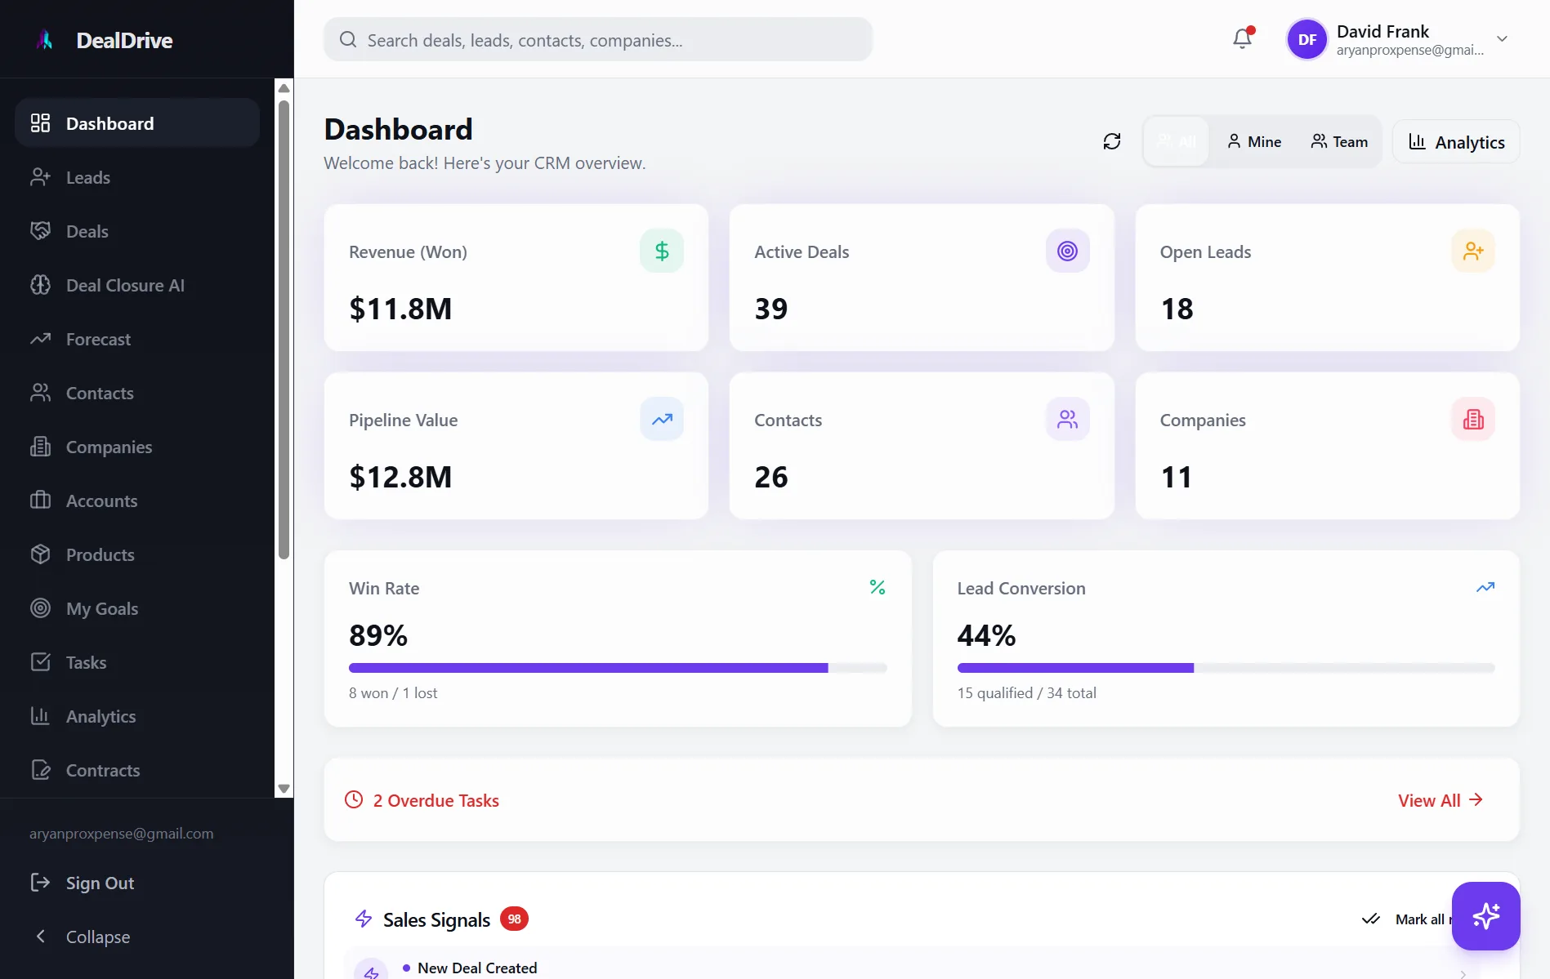This screenshot has height=979, width=1550.
Task: Click the DealDrive logo icon
Action: [45, 40]
